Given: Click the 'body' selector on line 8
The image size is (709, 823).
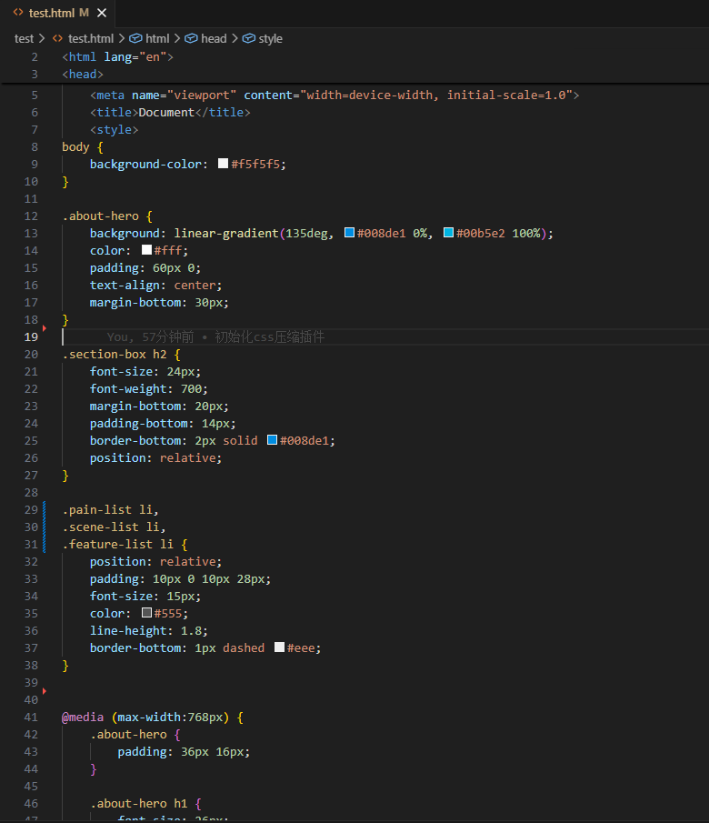Looking at the screenshot, I should pyautogui.click(x=75, y=147).
